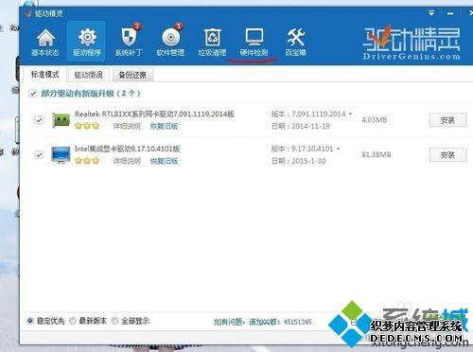Switch to the 备份还原 tab
Image resolution: width=473 pixels, height=352 pixels.
(x=132, y=75)
